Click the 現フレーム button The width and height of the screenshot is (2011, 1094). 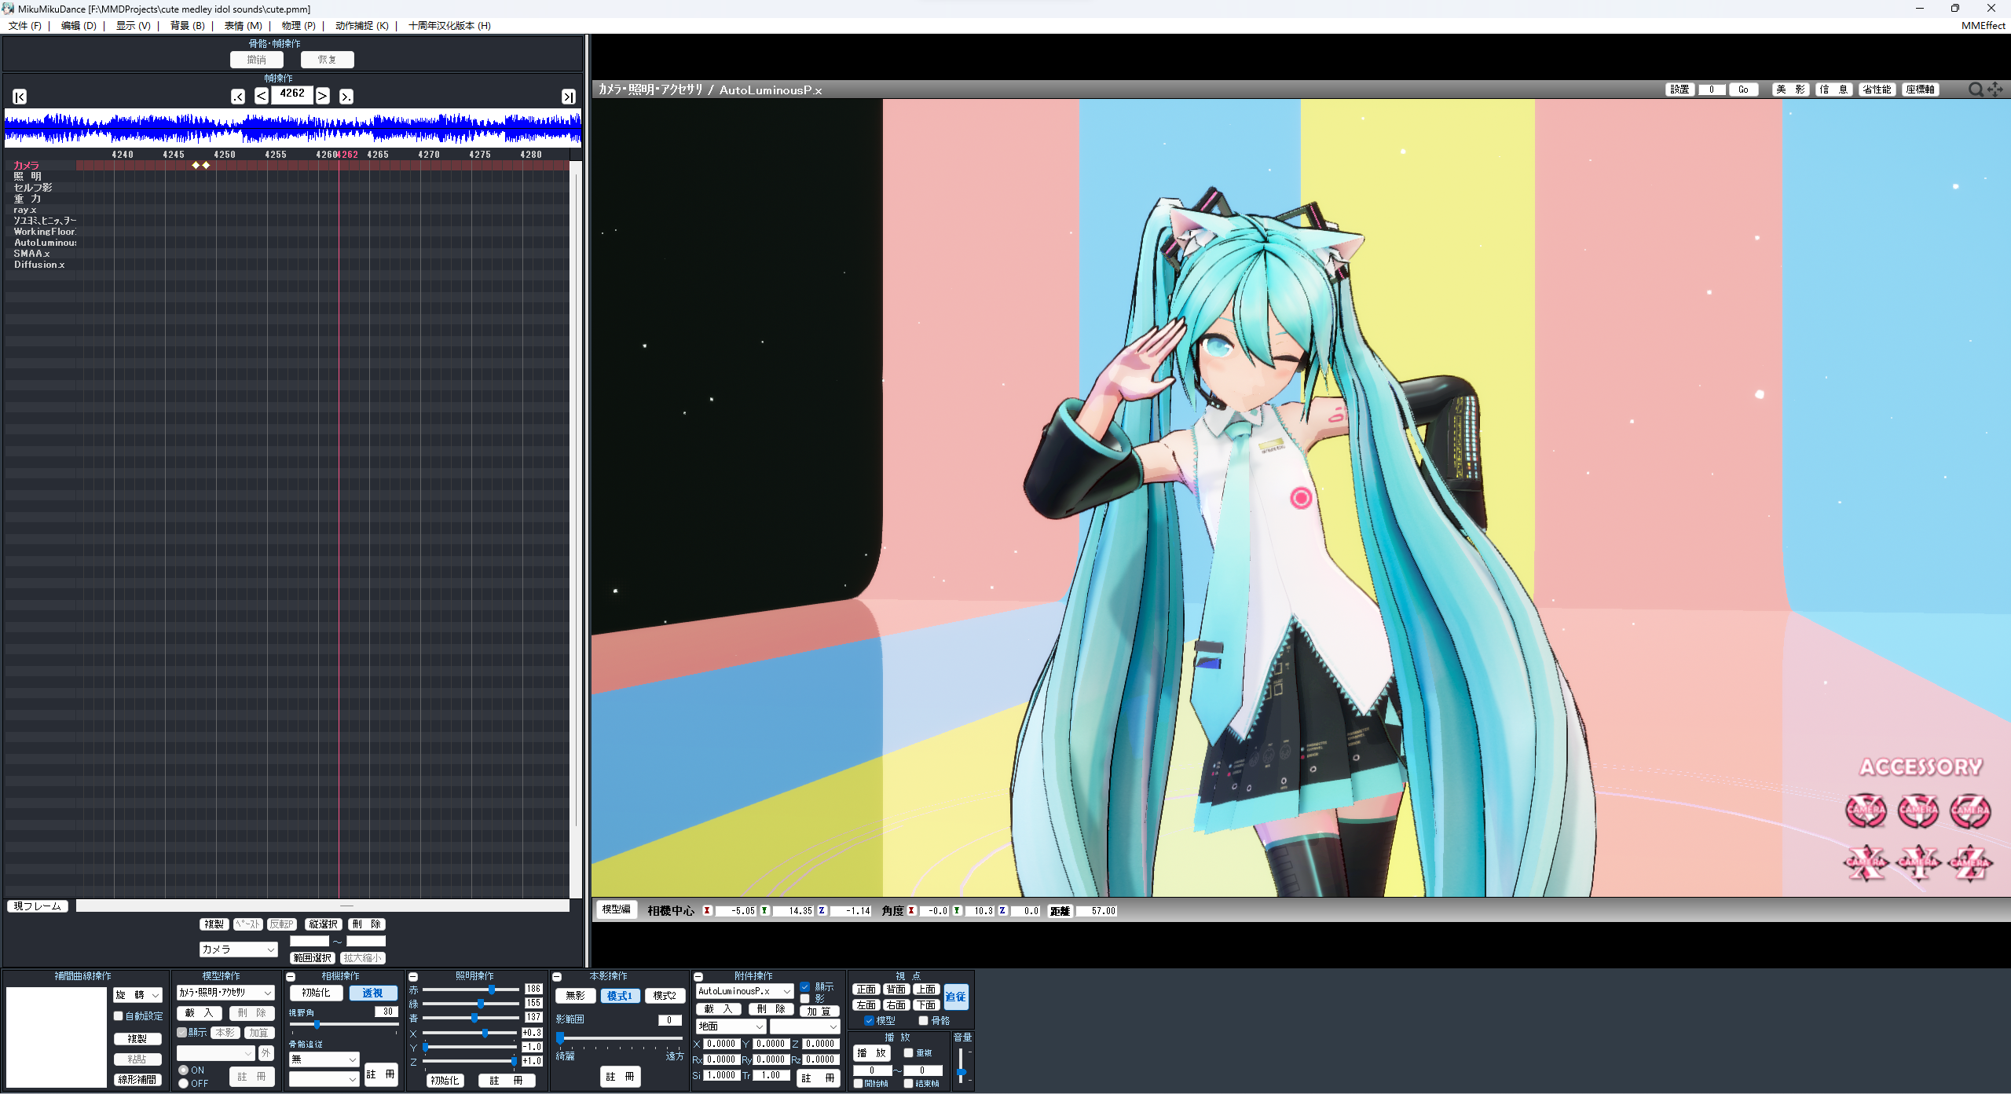[x=38, y=906]
